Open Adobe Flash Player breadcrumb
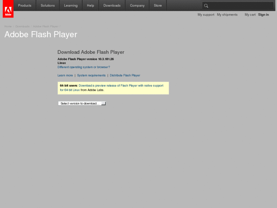This screenshot has height=208, width=277. pos(46,26)
